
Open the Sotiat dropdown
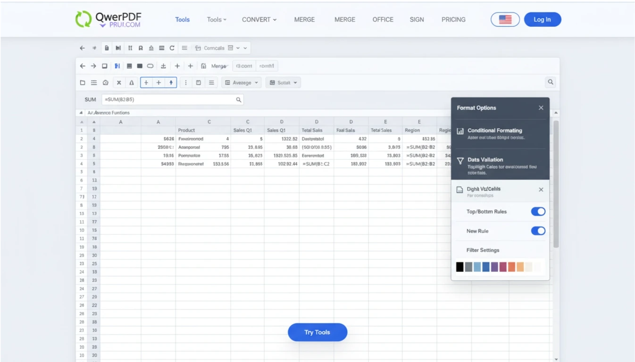click(284, 82)
